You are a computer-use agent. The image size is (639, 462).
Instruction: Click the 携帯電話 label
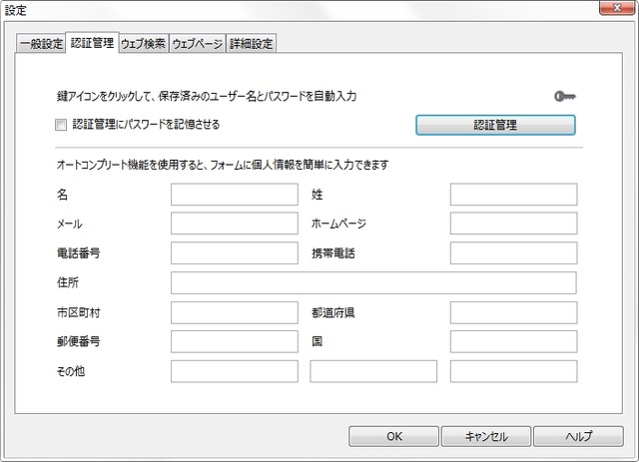pos(332,253)
